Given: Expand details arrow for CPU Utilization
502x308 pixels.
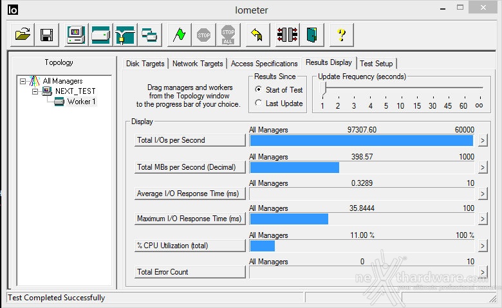Looking at the screenshot, I should click(483, 246).
